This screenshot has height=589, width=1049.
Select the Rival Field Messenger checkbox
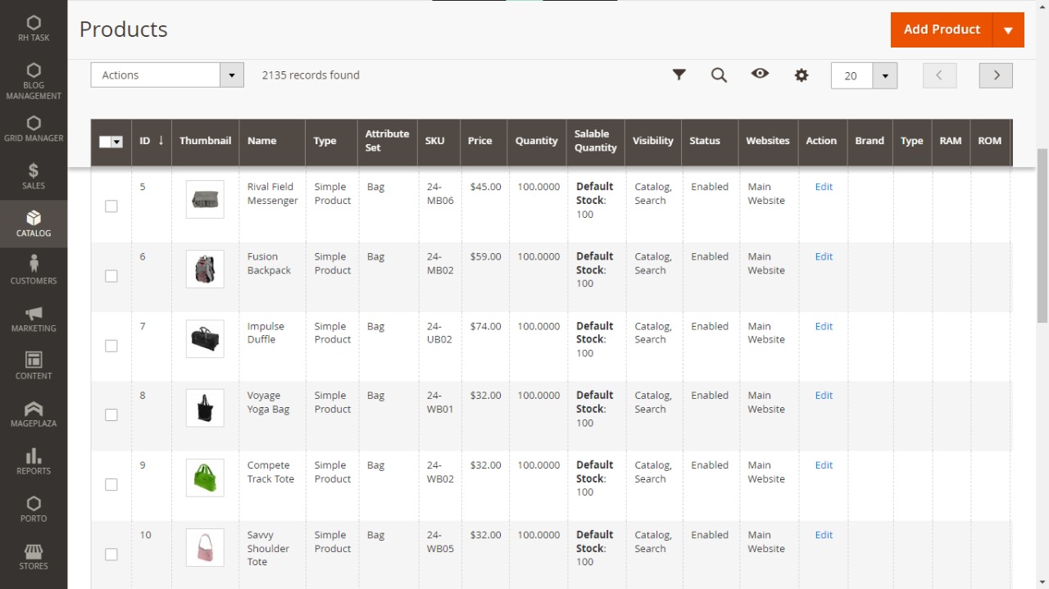coord(111,206)
